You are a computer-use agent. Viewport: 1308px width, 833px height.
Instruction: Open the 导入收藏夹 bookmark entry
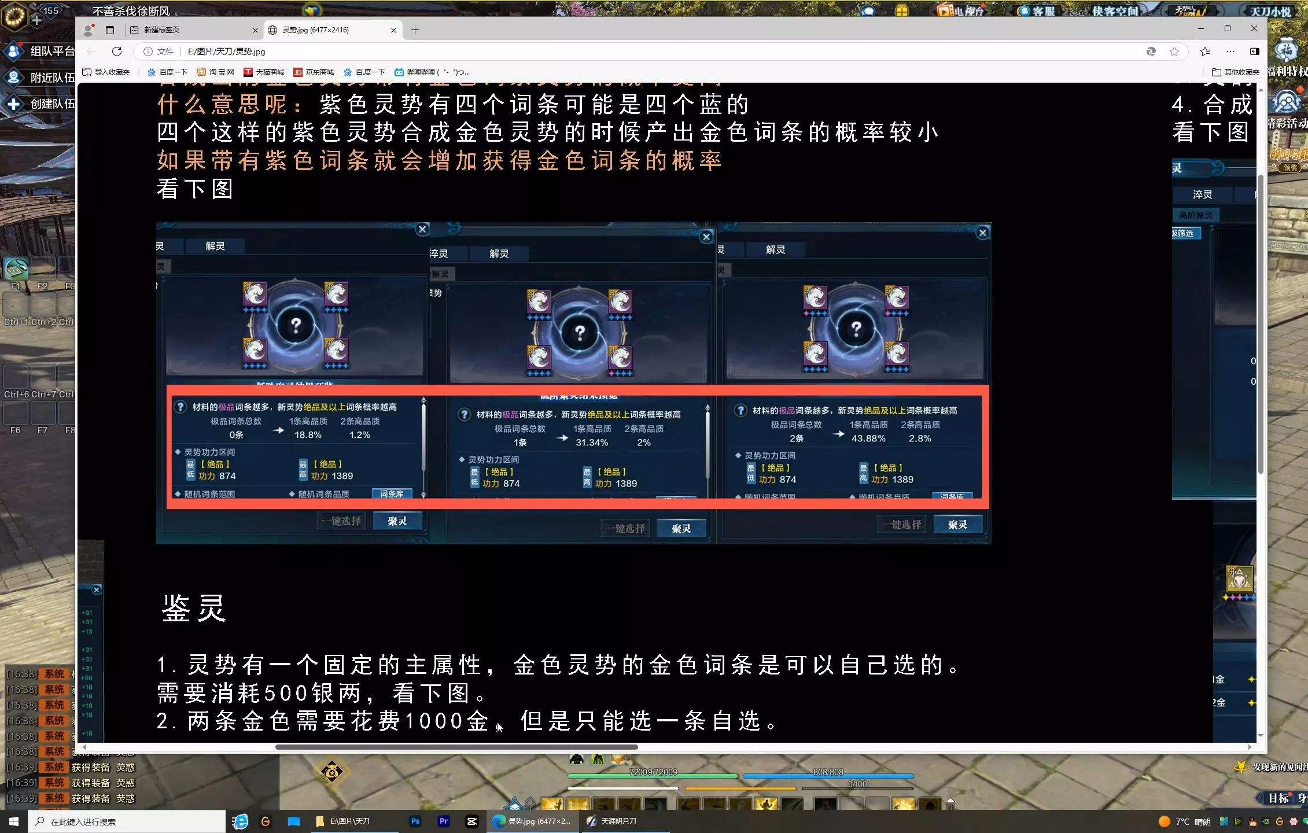click(x=106, y=72)
